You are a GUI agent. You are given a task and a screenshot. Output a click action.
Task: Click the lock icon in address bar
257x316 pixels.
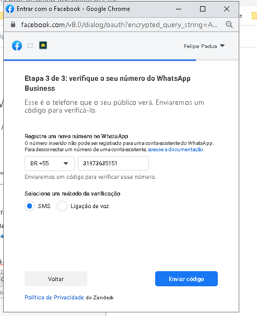13,25
